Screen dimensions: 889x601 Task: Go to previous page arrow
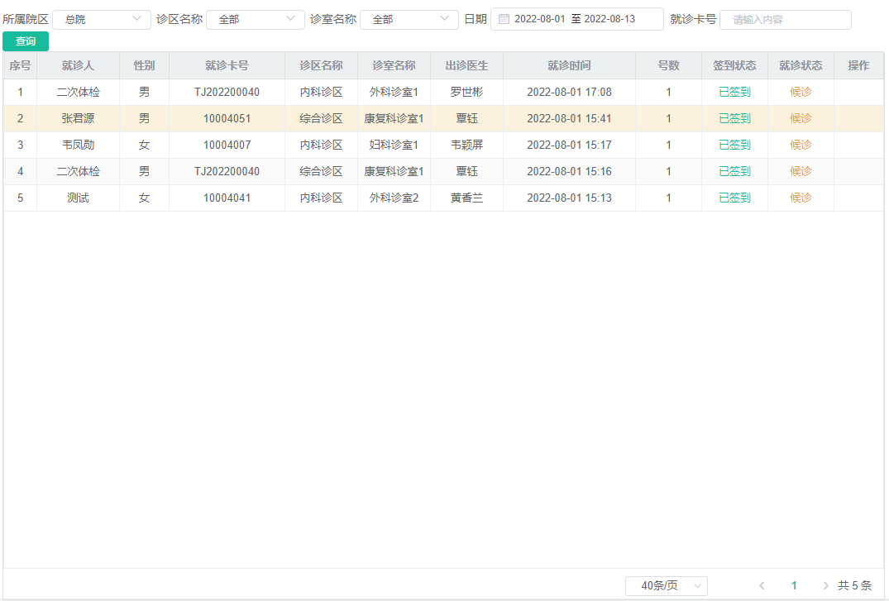762,585
